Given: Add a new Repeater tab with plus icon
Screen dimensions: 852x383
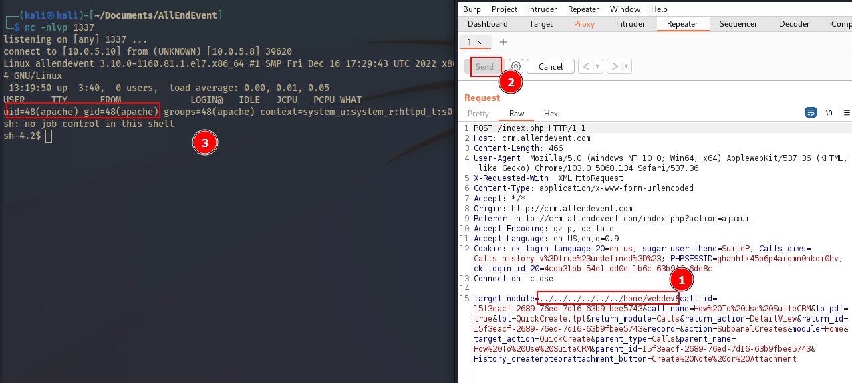Looking at the screenshot, I should tap(503, 41).
